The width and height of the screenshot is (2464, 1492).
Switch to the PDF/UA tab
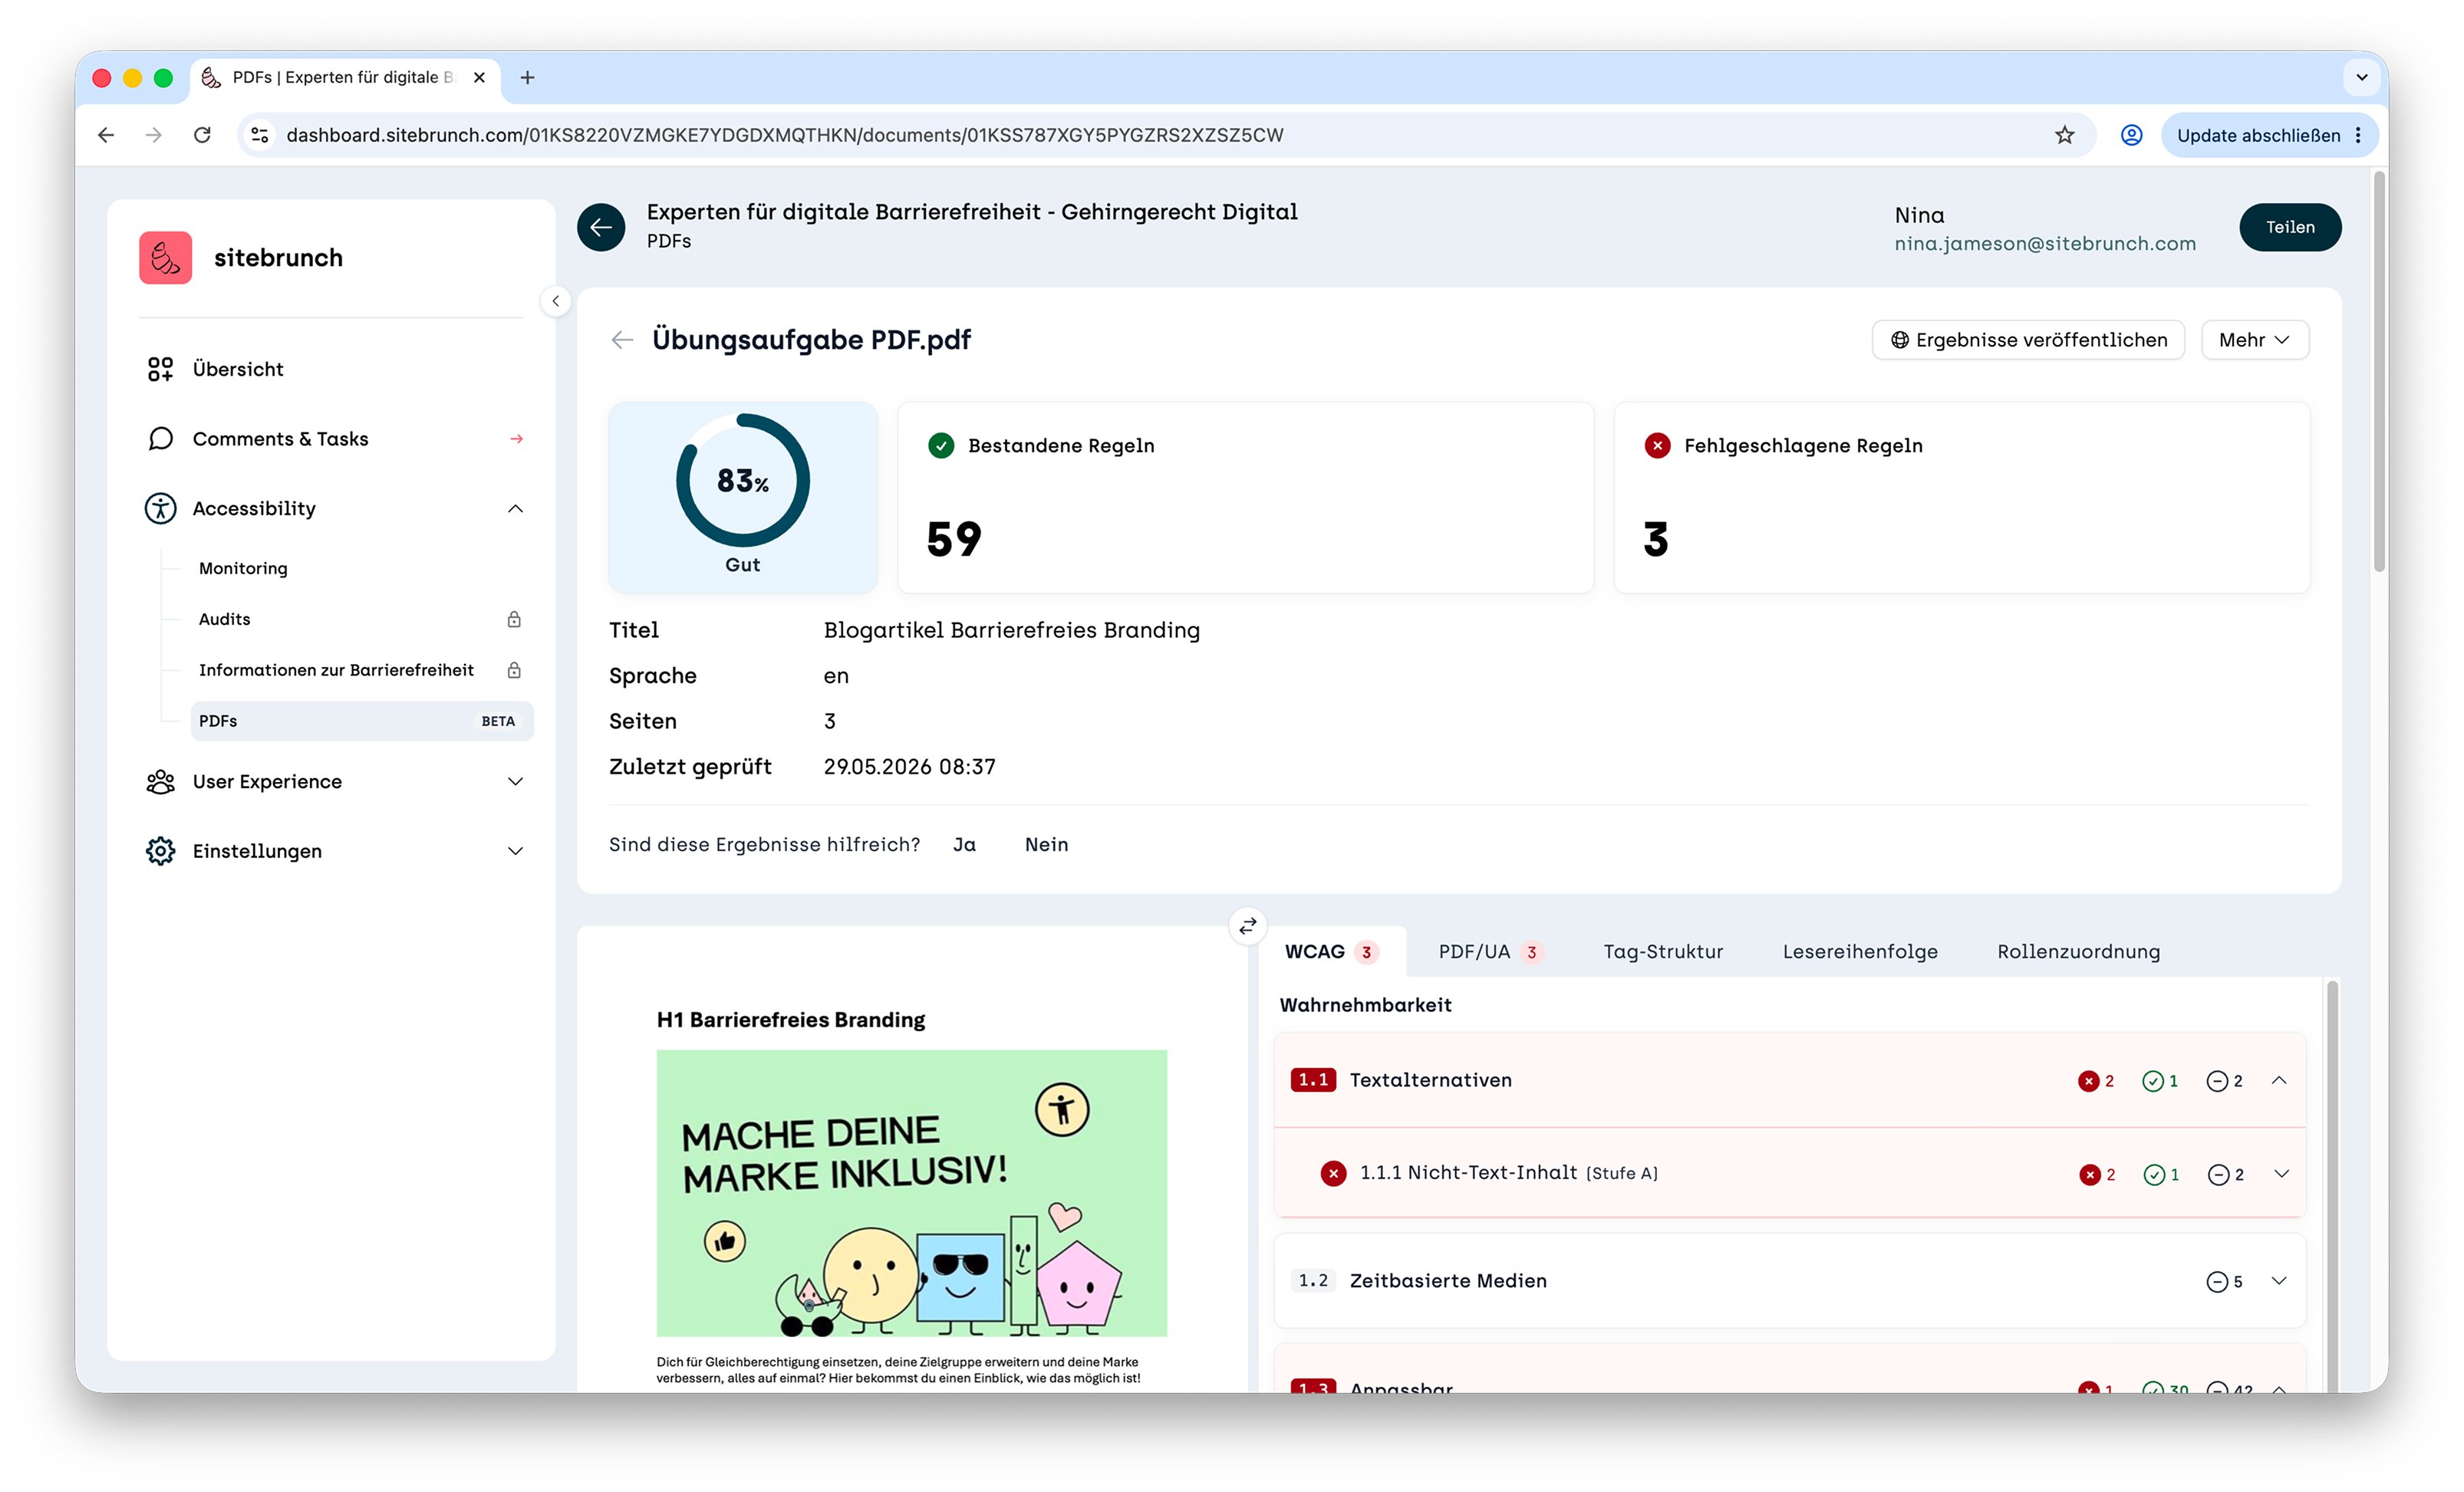click(1490, 951)
